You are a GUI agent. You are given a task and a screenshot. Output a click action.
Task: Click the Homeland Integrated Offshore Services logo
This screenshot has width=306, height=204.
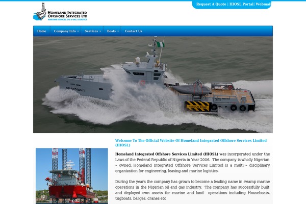[x=60, y=12]
